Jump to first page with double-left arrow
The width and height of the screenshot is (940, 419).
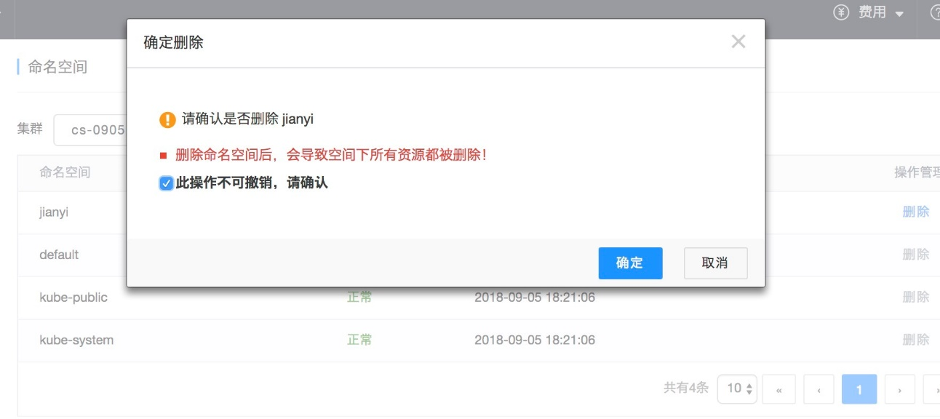778,390
